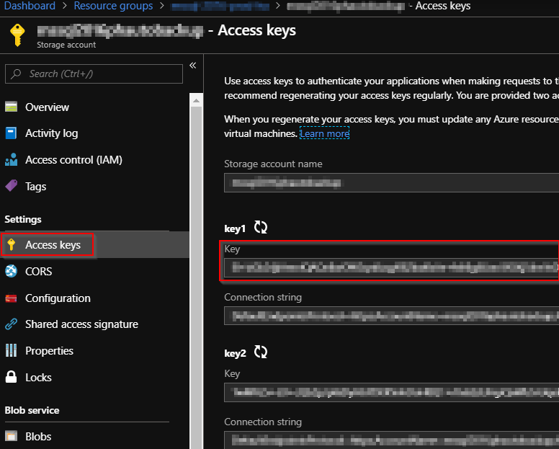Click the search magnifier icon in sidebar
Image resolution: width=559 pixels, height=449 pixels.
(x=16, y=74)
